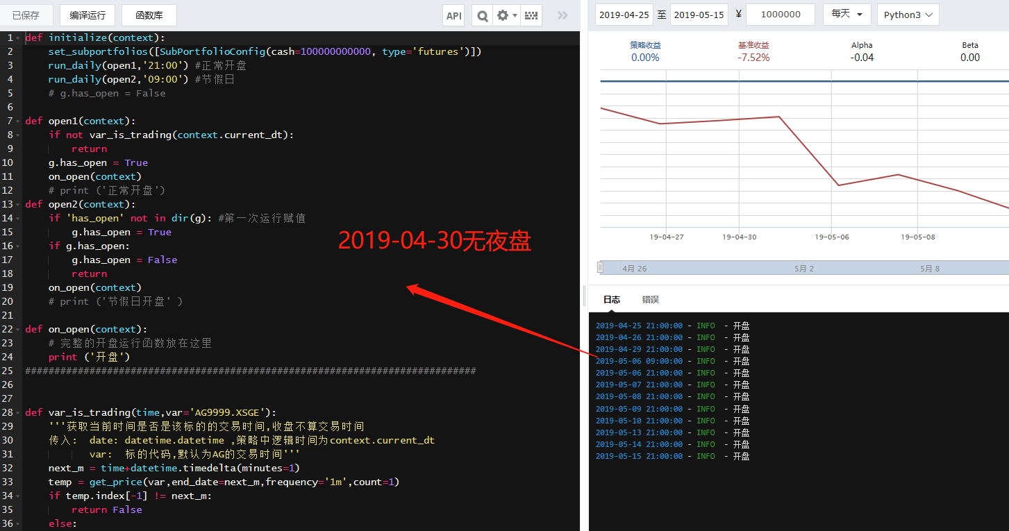
Task: Select log entry 2019-04-25 21:00:00
Action: point(673,326)
